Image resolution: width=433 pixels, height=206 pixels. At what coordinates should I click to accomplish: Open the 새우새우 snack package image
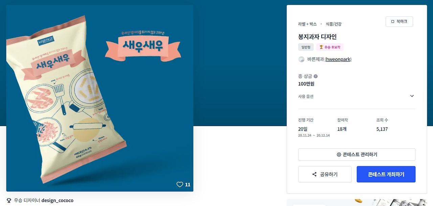coord(100,98)
